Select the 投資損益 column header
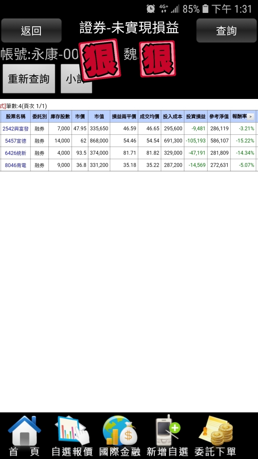258x459 pixels. click(x=196, y=117)
